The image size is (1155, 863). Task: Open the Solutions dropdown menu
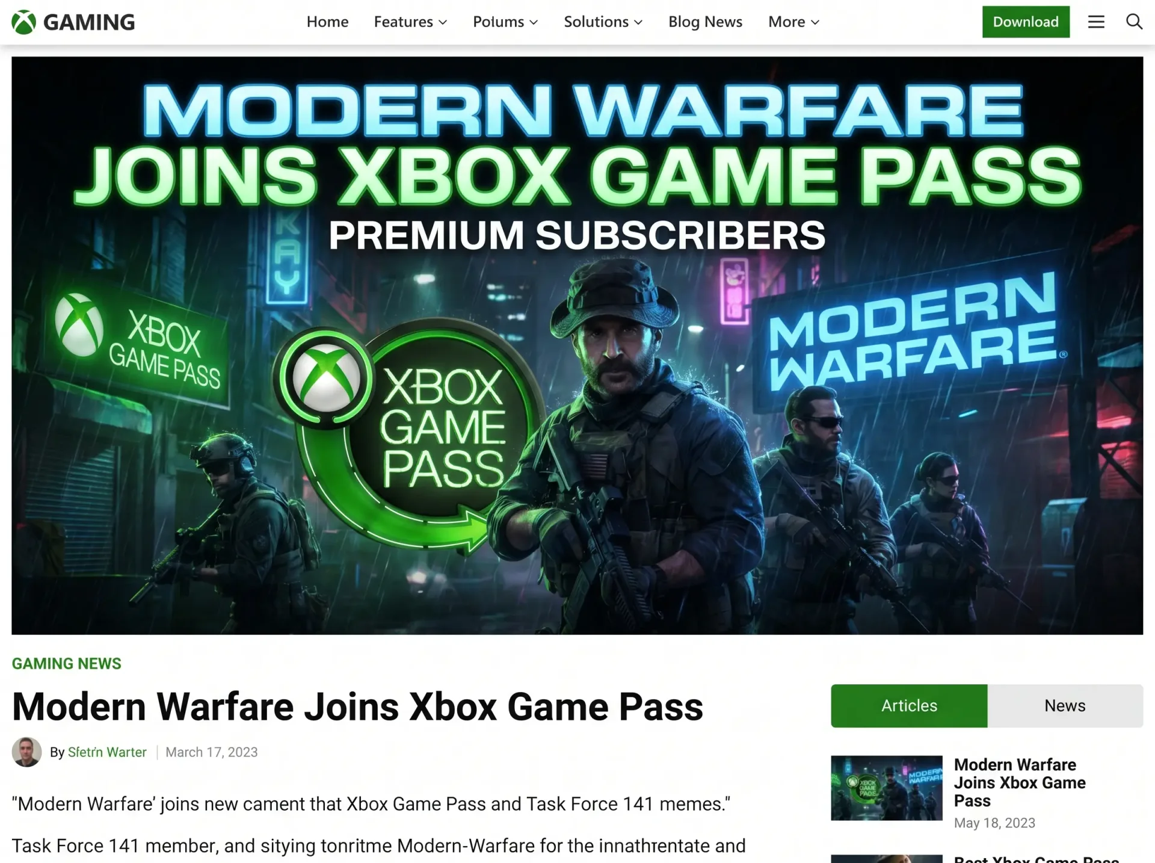coord(603,22)
